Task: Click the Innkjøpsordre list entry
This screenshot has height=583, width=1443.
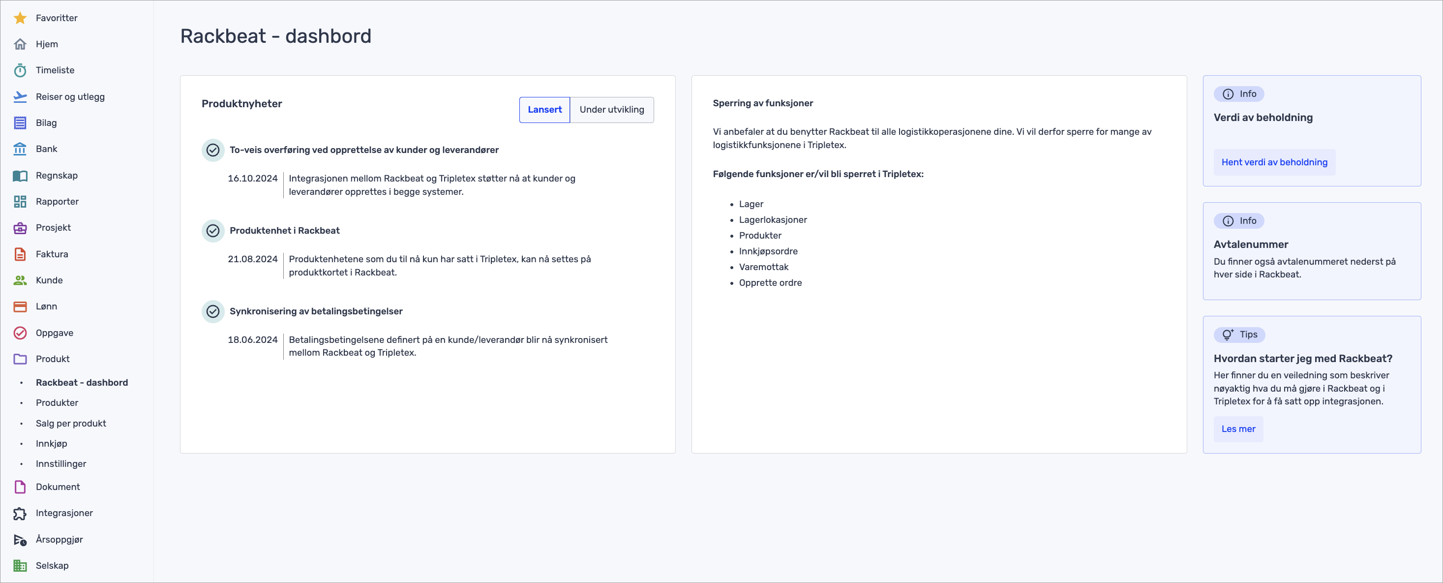Action: pyautogui.click(x=768, y=252)
